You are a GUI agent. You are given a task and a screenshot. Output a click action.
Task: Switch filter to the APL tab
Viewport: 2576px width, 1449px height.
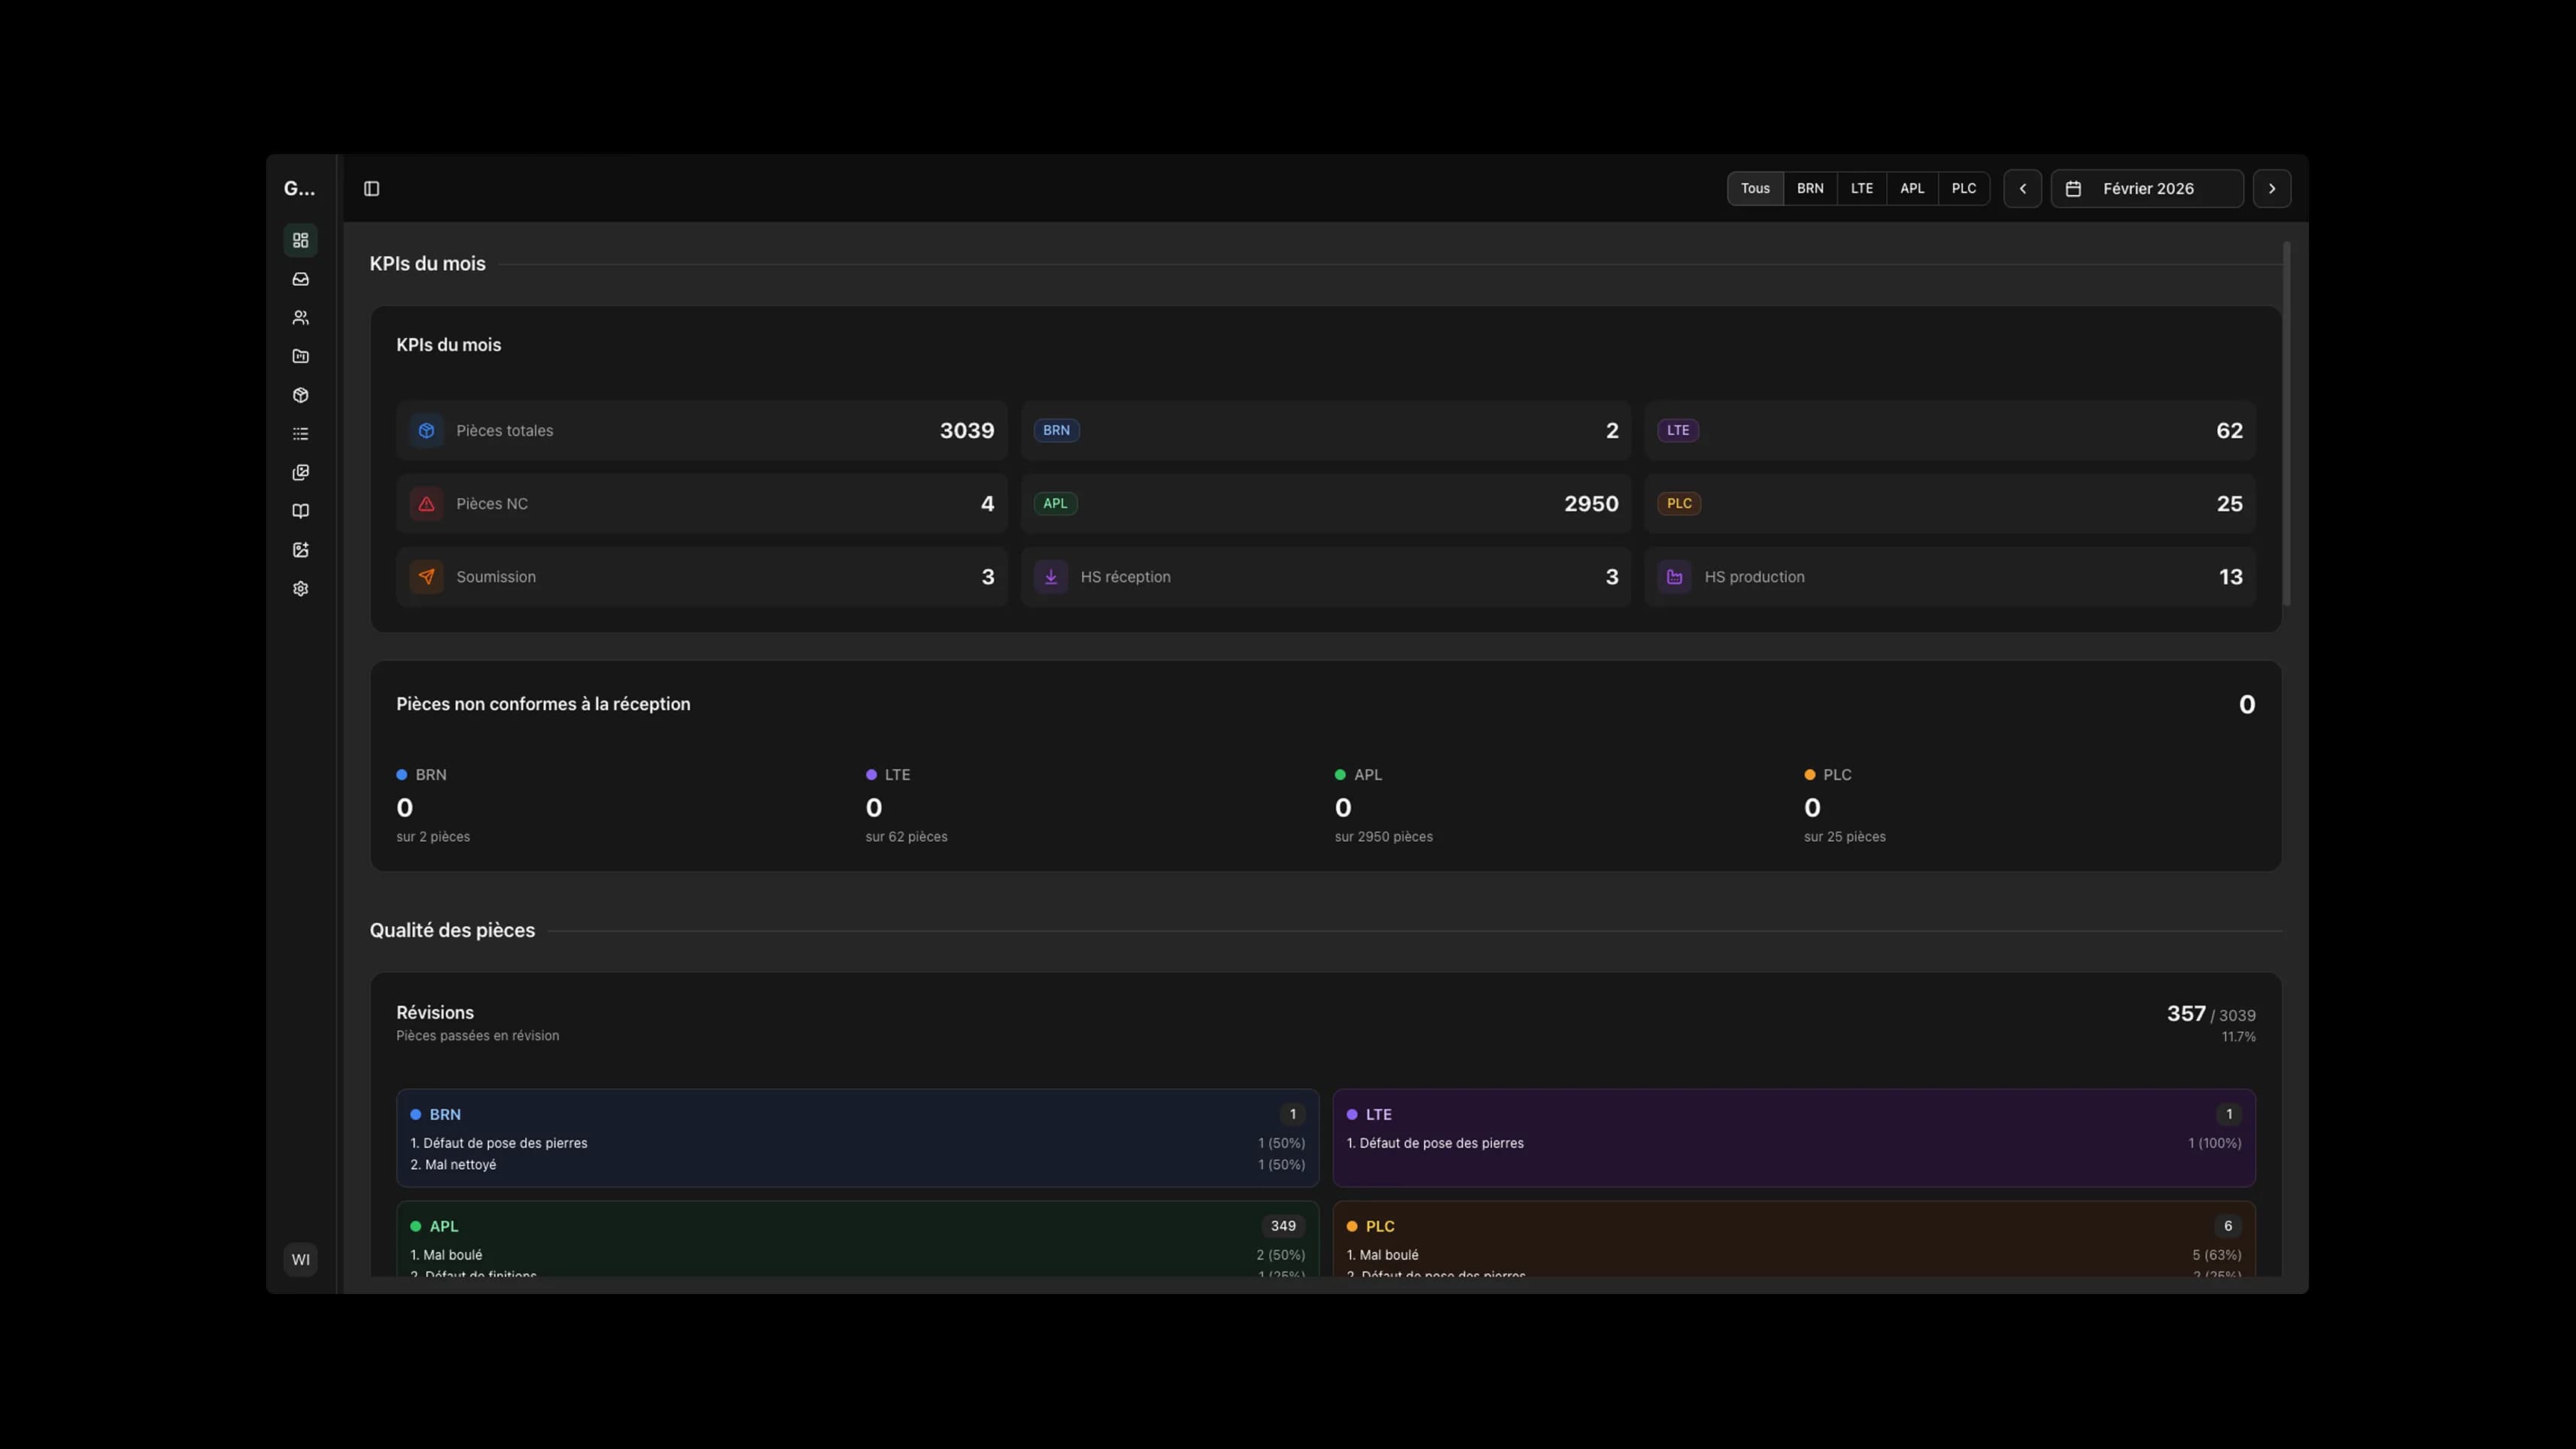pos(1911,189)
